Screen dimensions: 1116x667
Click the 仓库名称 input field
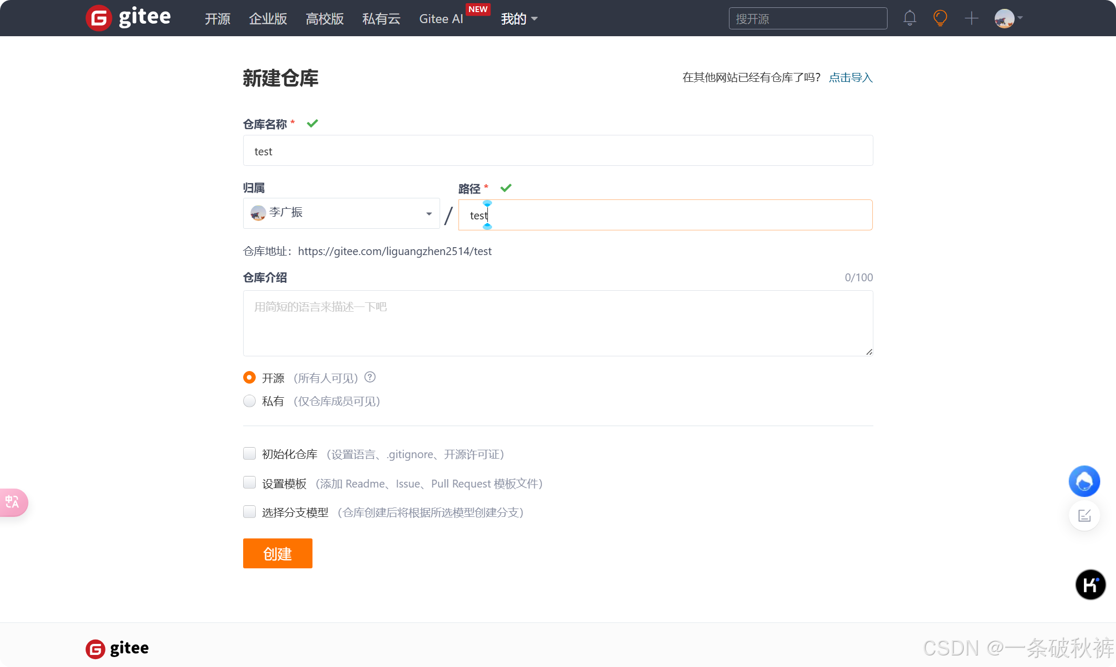point(558,151)
